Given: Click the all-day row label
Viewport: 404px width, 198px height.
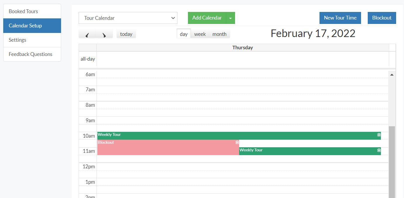Looking at the screenshot, I should click(88, 59).
